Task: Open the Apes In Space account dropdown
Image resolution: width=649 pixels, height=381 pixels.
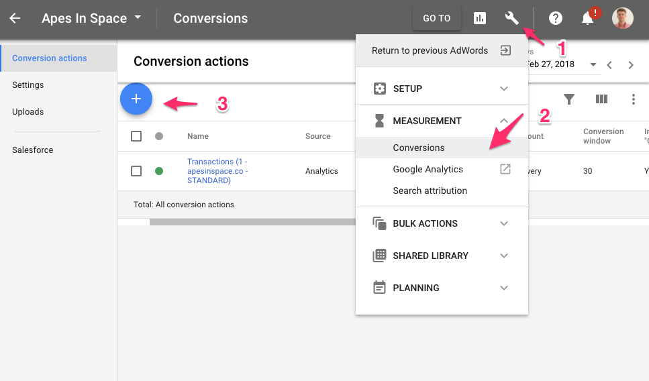Action: pos(91,18)
